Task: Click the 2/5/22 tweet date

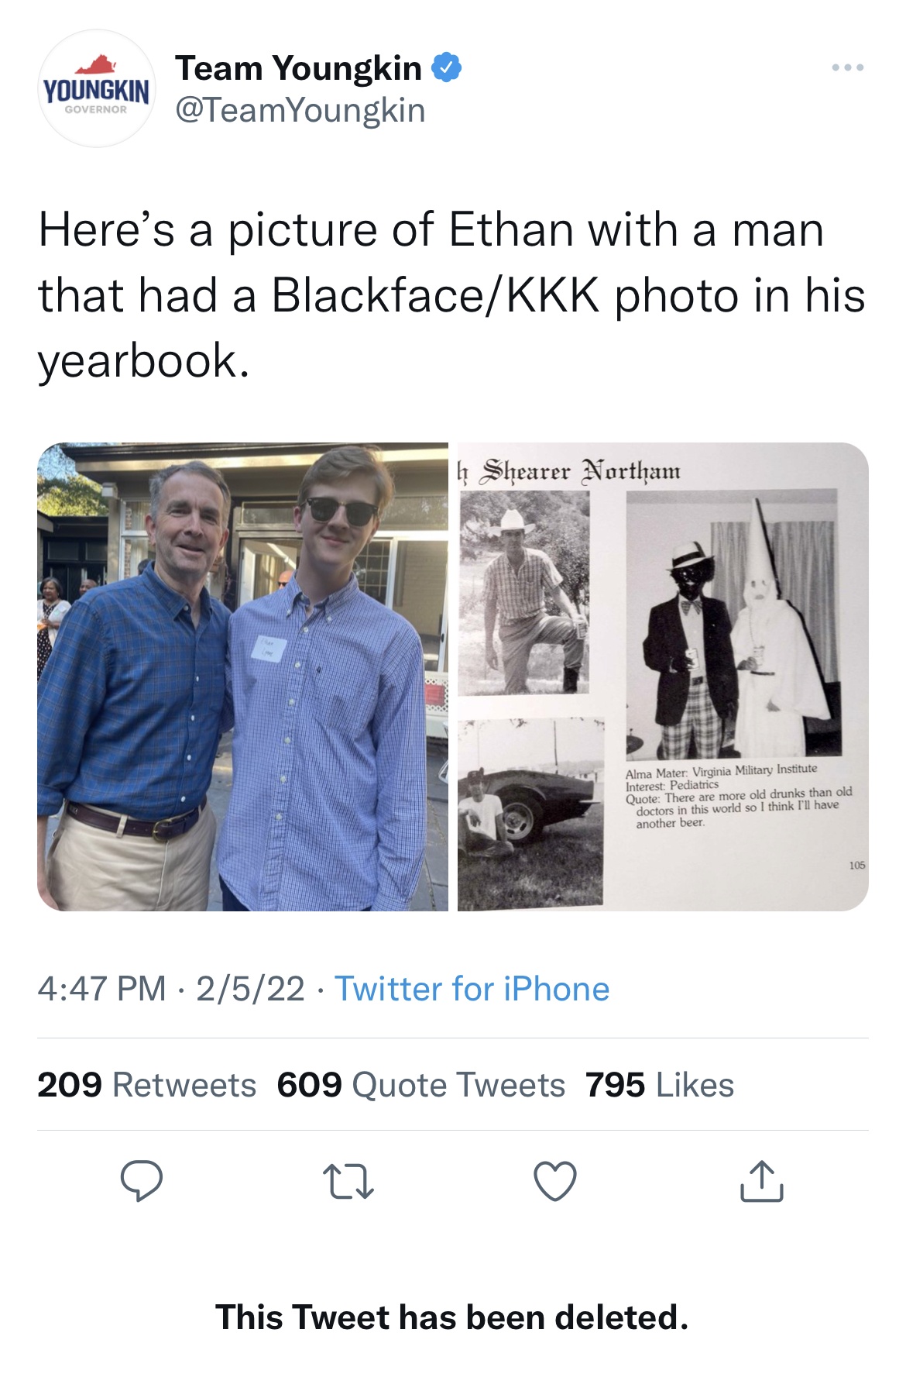Action: pyautogui.click(x=250, y=989)
